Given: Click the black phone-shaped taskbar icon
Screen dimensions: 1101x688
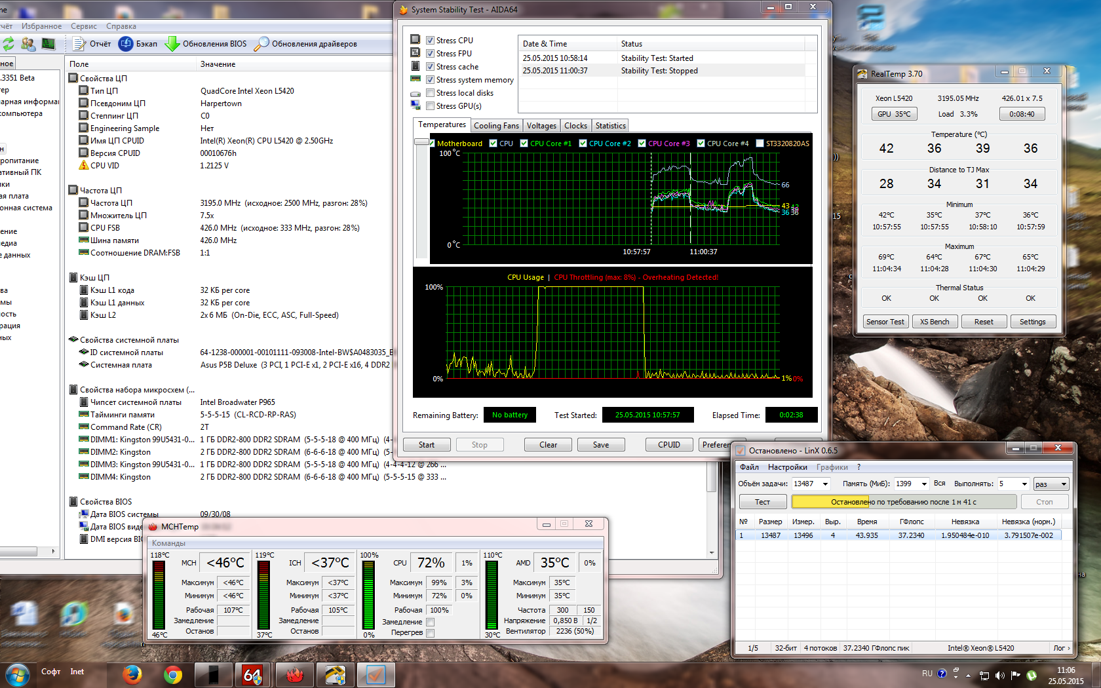Looking at the screenshot, I should 214,674.
